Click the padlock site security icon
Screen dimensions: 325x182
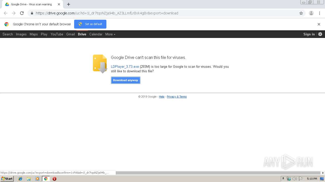coord(32,13)
